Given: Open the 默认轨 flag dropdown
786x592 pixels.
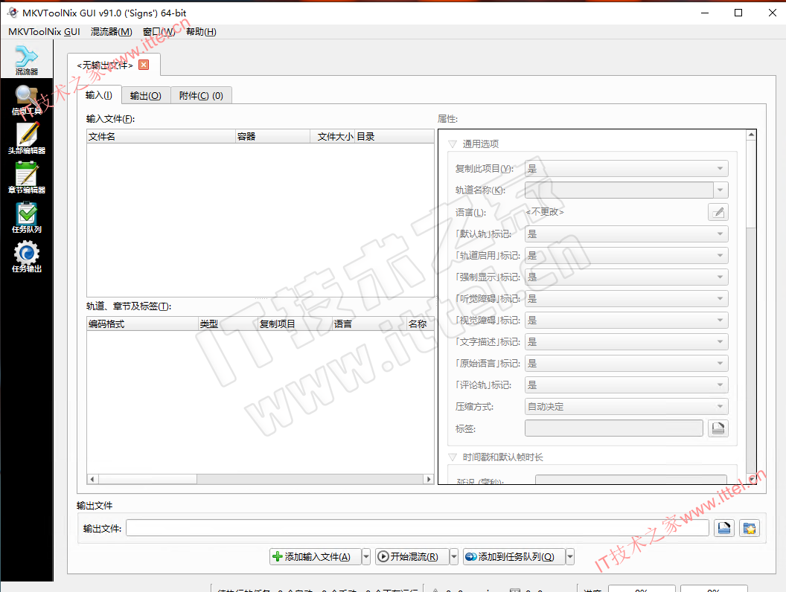Looking at the screenshot, I should tap(626, 234).
